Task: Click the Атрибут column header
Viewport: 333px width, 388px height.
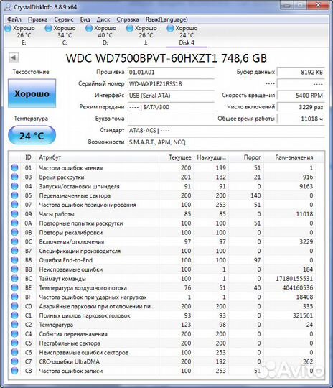Action: pos(98,157)
